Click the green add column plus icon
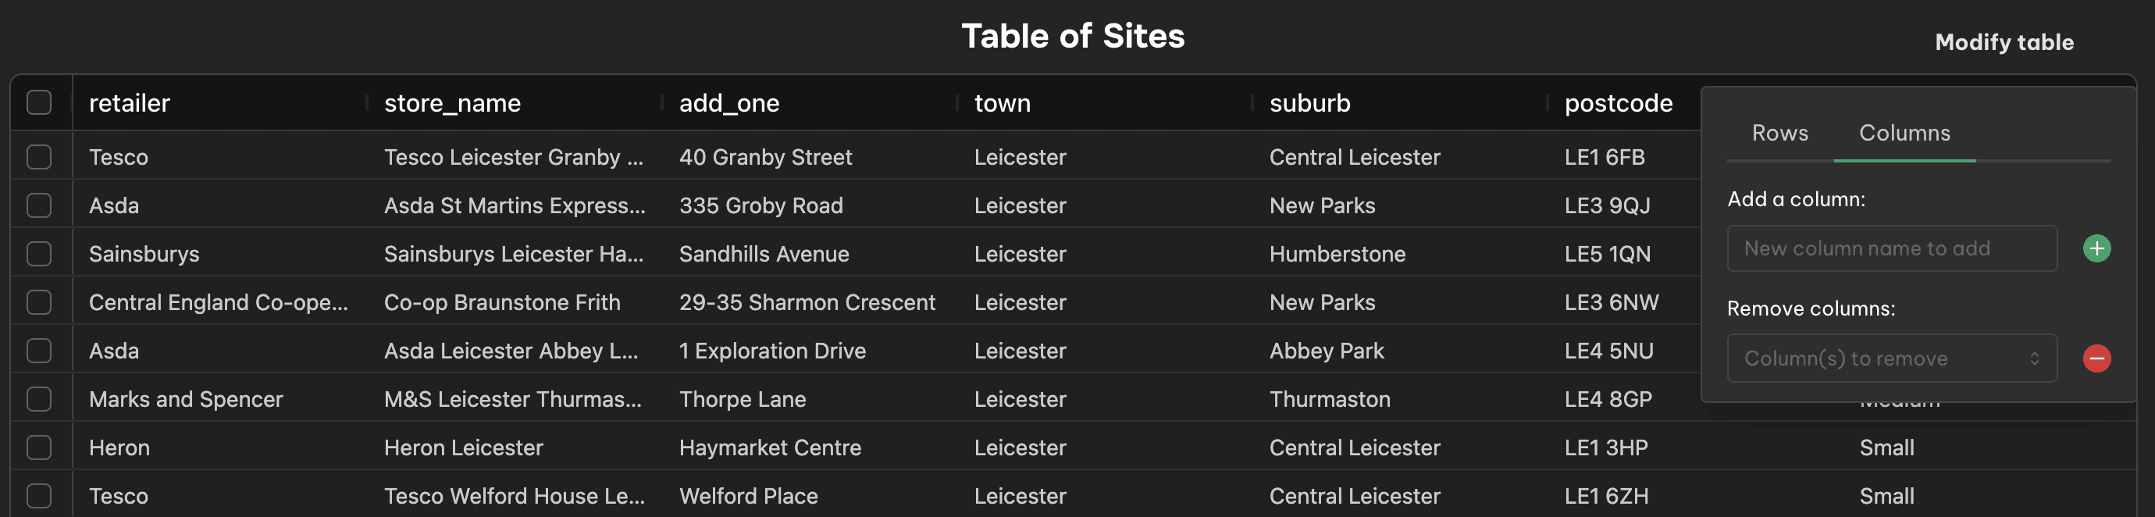Image resolution: width=2155 pixels, height=517 pixels. pyautogui.click(x=2096, y=248)
